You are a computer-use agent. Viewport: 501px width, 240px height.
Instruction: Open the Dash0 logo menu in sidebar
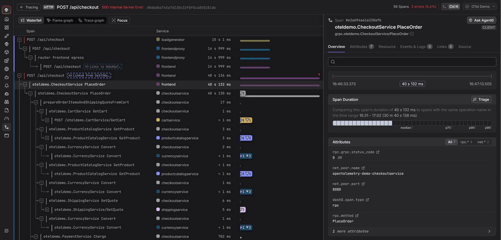coord(6,10)
